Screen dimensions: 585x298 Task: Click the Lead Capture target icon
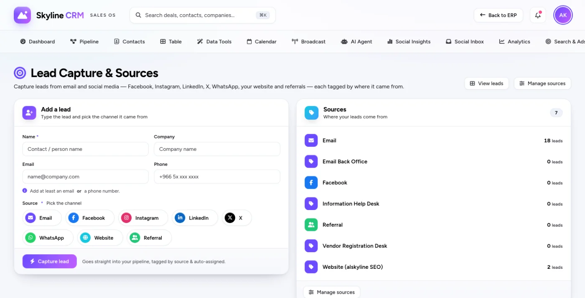coord(20,73)
